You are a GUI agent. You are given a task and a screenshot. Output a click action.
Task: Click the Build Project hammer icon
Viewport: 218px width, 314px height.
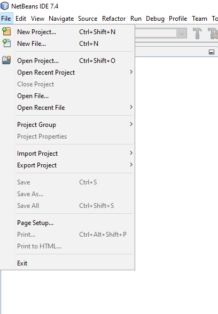[x=197, y=33]
